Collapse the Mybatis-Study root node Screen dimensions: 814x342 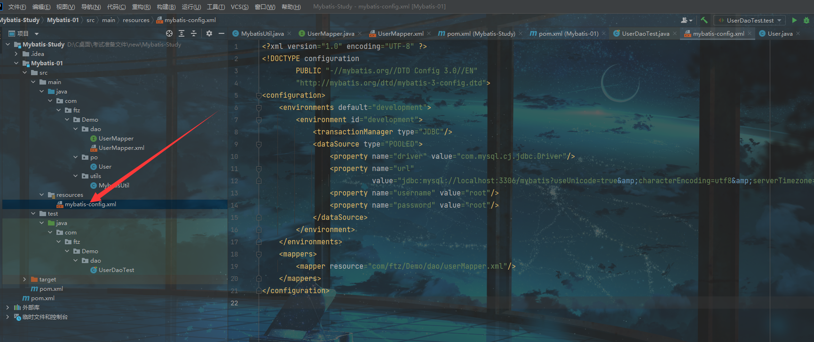(x=8, y=45)
